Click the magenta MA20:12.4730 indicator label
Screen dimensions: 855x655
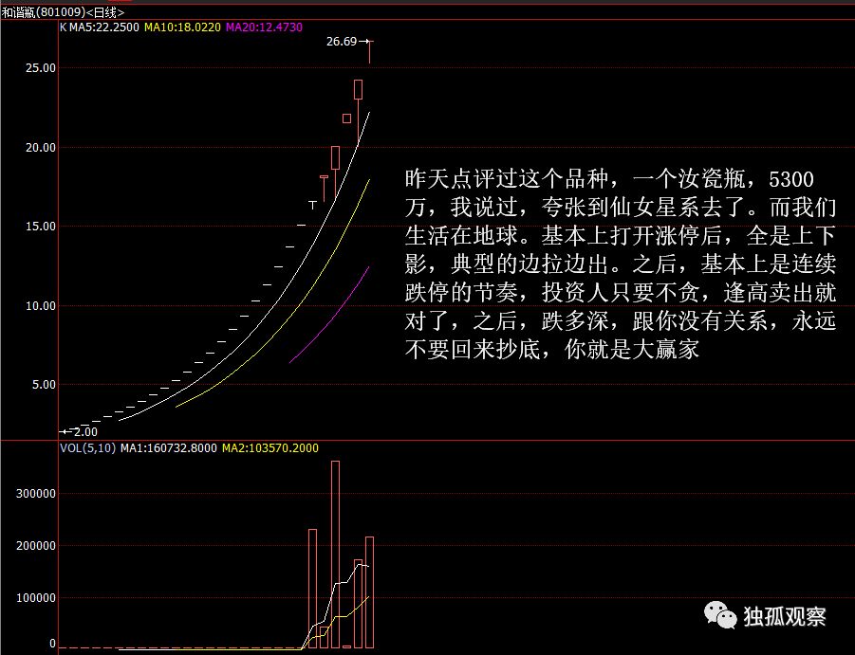(x=264, y=27)
